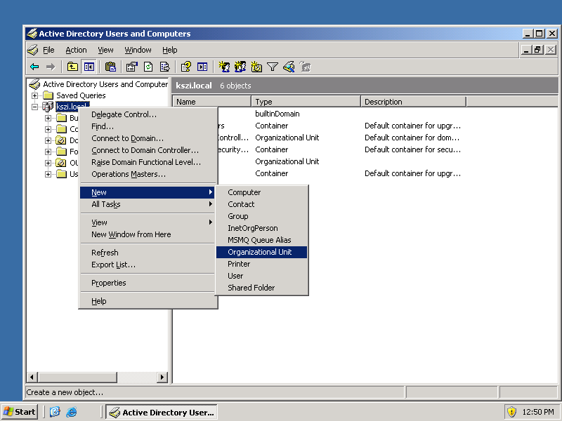Select Raise Domain Functional Level
562x421 pixels.
(148, 162)
